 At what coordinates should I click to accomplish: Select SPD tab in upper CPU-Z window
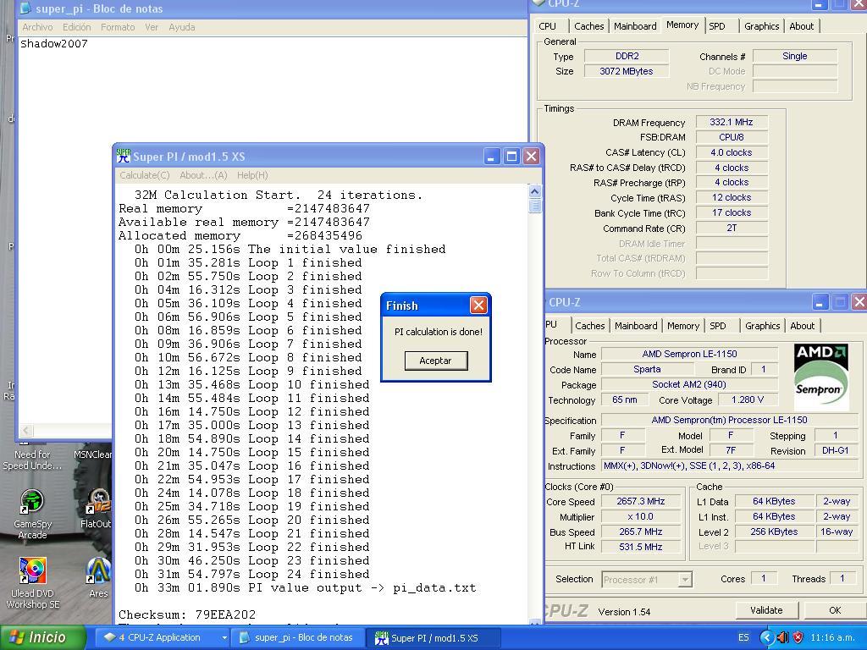717,26
